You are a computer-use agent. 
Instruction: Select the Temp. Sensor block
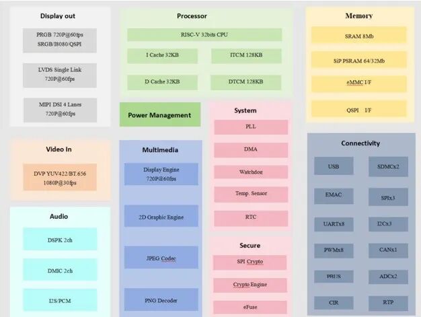(251, 195)
